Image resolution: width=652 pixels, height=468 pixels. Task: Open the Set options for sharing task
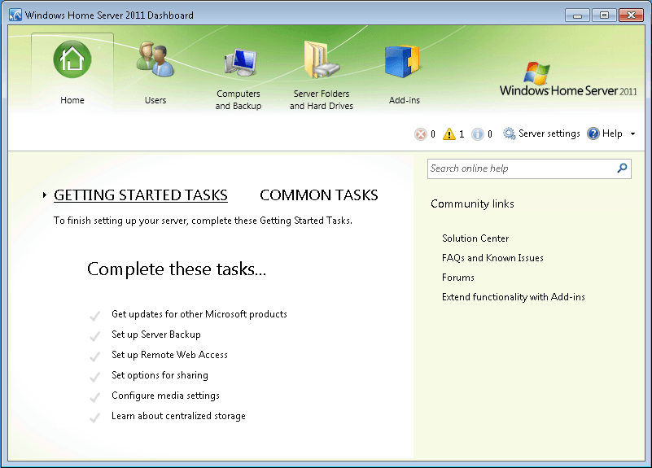pos(160,375)
